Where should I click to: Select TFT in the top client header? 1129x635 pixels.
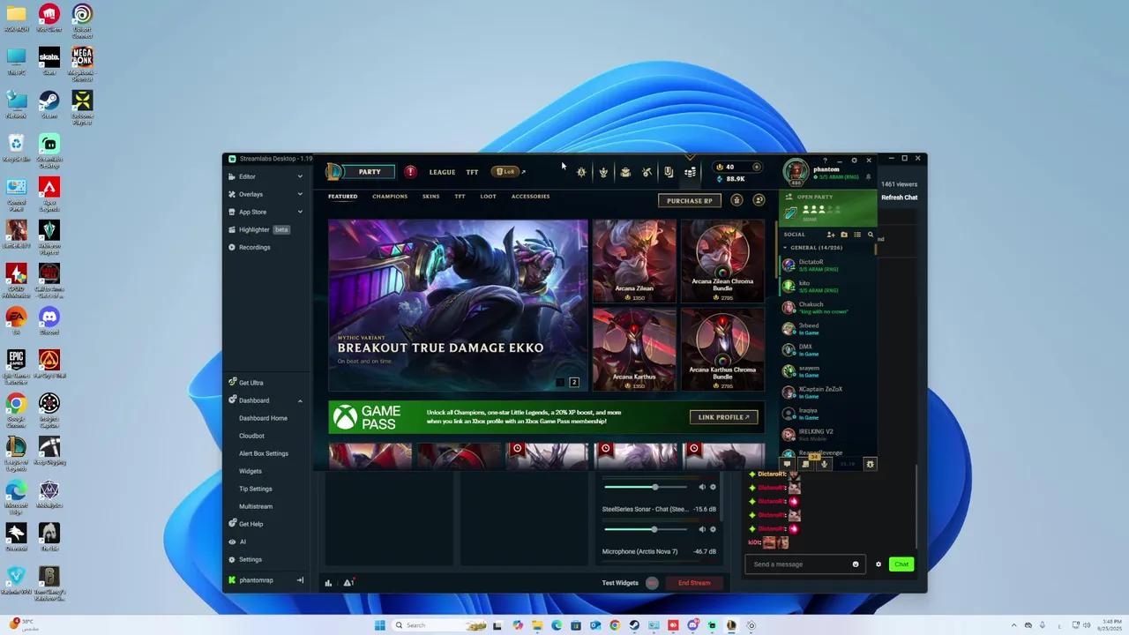tap(472, 172)
